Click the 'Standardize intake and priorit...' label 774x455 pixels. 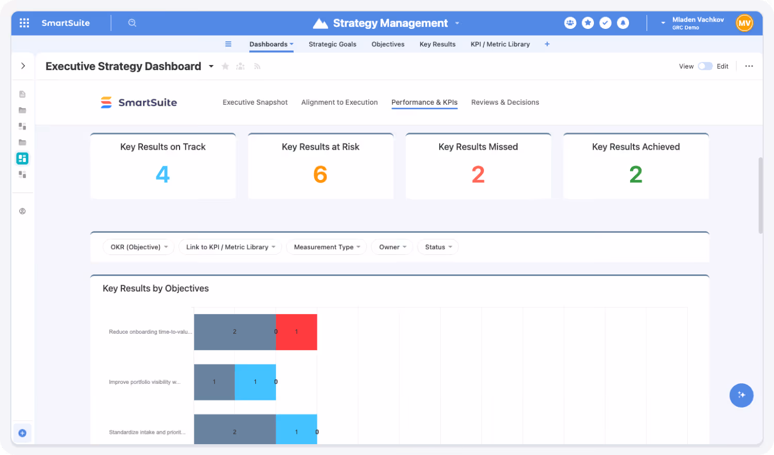click(x=147, y=432)
